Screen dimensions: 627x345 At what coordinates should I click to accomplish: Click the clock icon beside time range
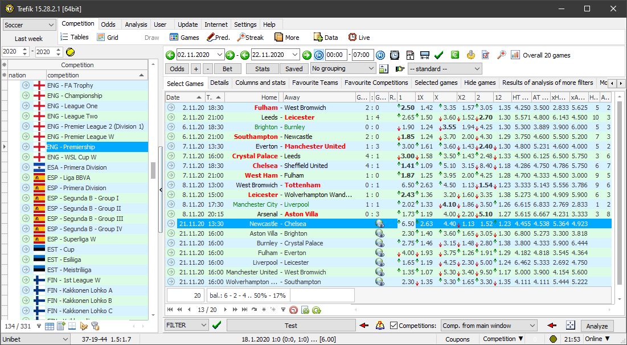[394, 55]
